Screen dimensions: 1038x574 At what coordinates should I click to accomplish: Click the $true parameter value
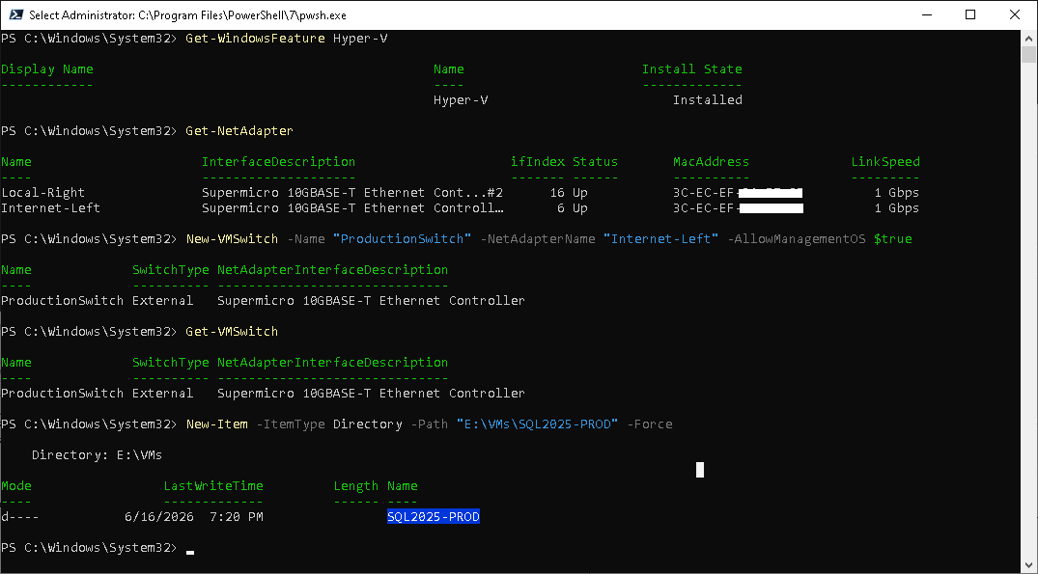[892, 238]
